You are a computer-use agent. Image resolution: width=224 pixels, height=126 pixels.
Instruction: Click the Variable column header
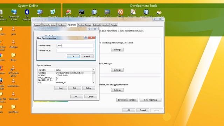click(x=46, y=70)
